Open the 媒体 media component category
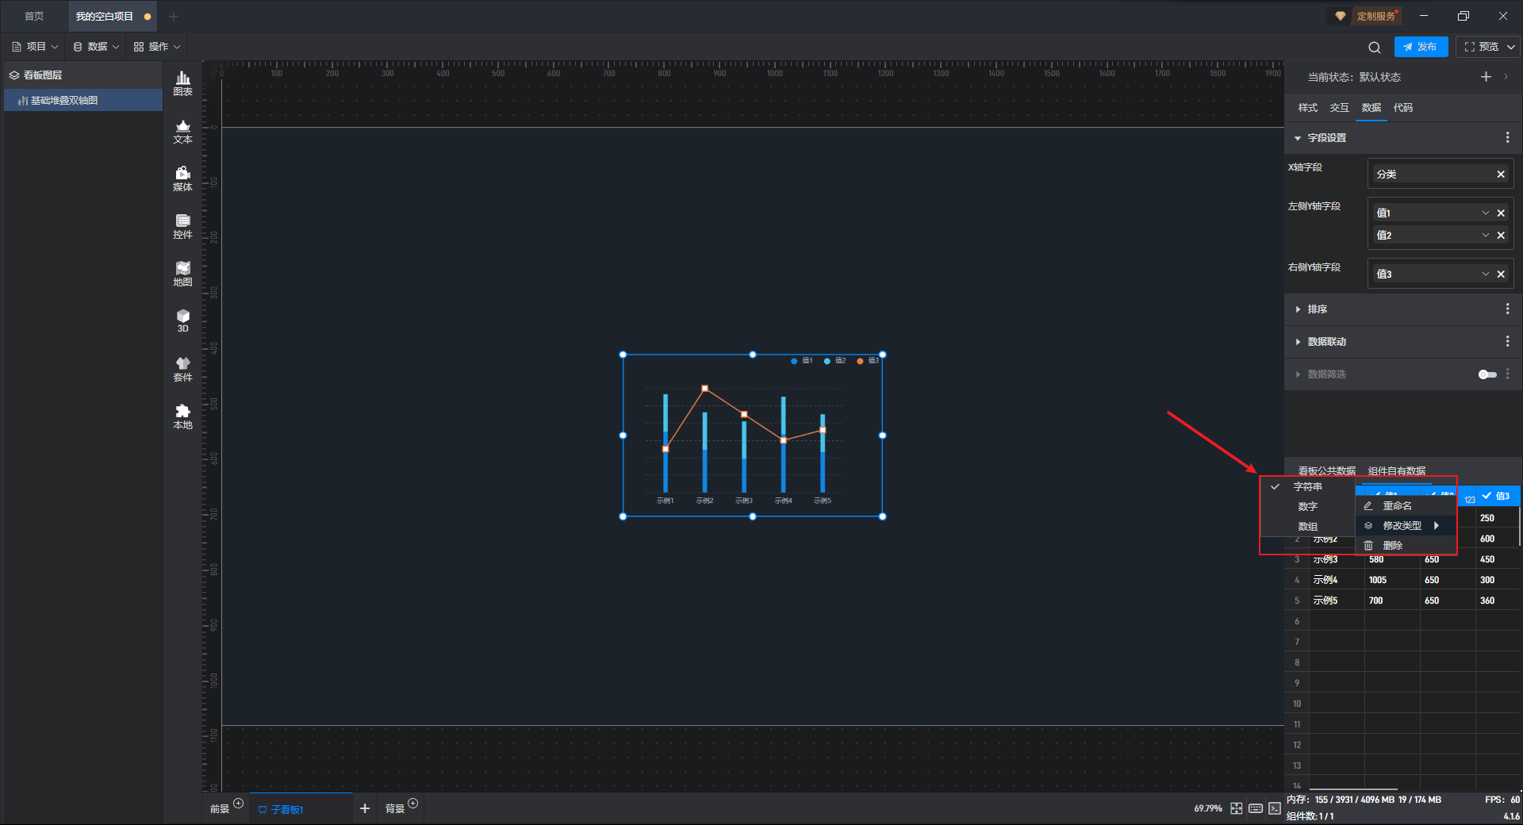Image resolution: width=1523 pixels, height=825 pixels. pyautogui.click(x=182, y=178)
